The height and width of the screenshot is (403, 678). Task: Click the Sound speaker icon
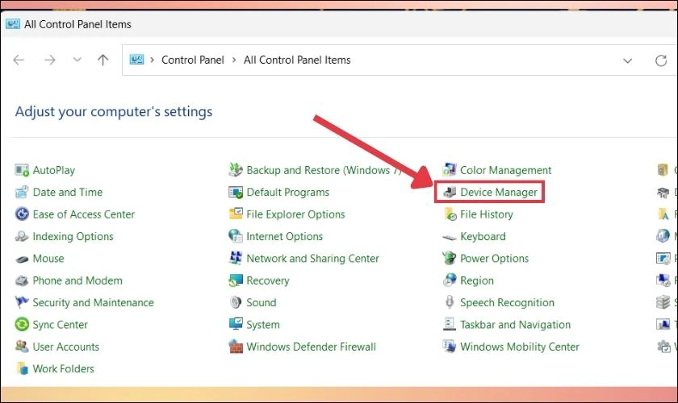236,302
